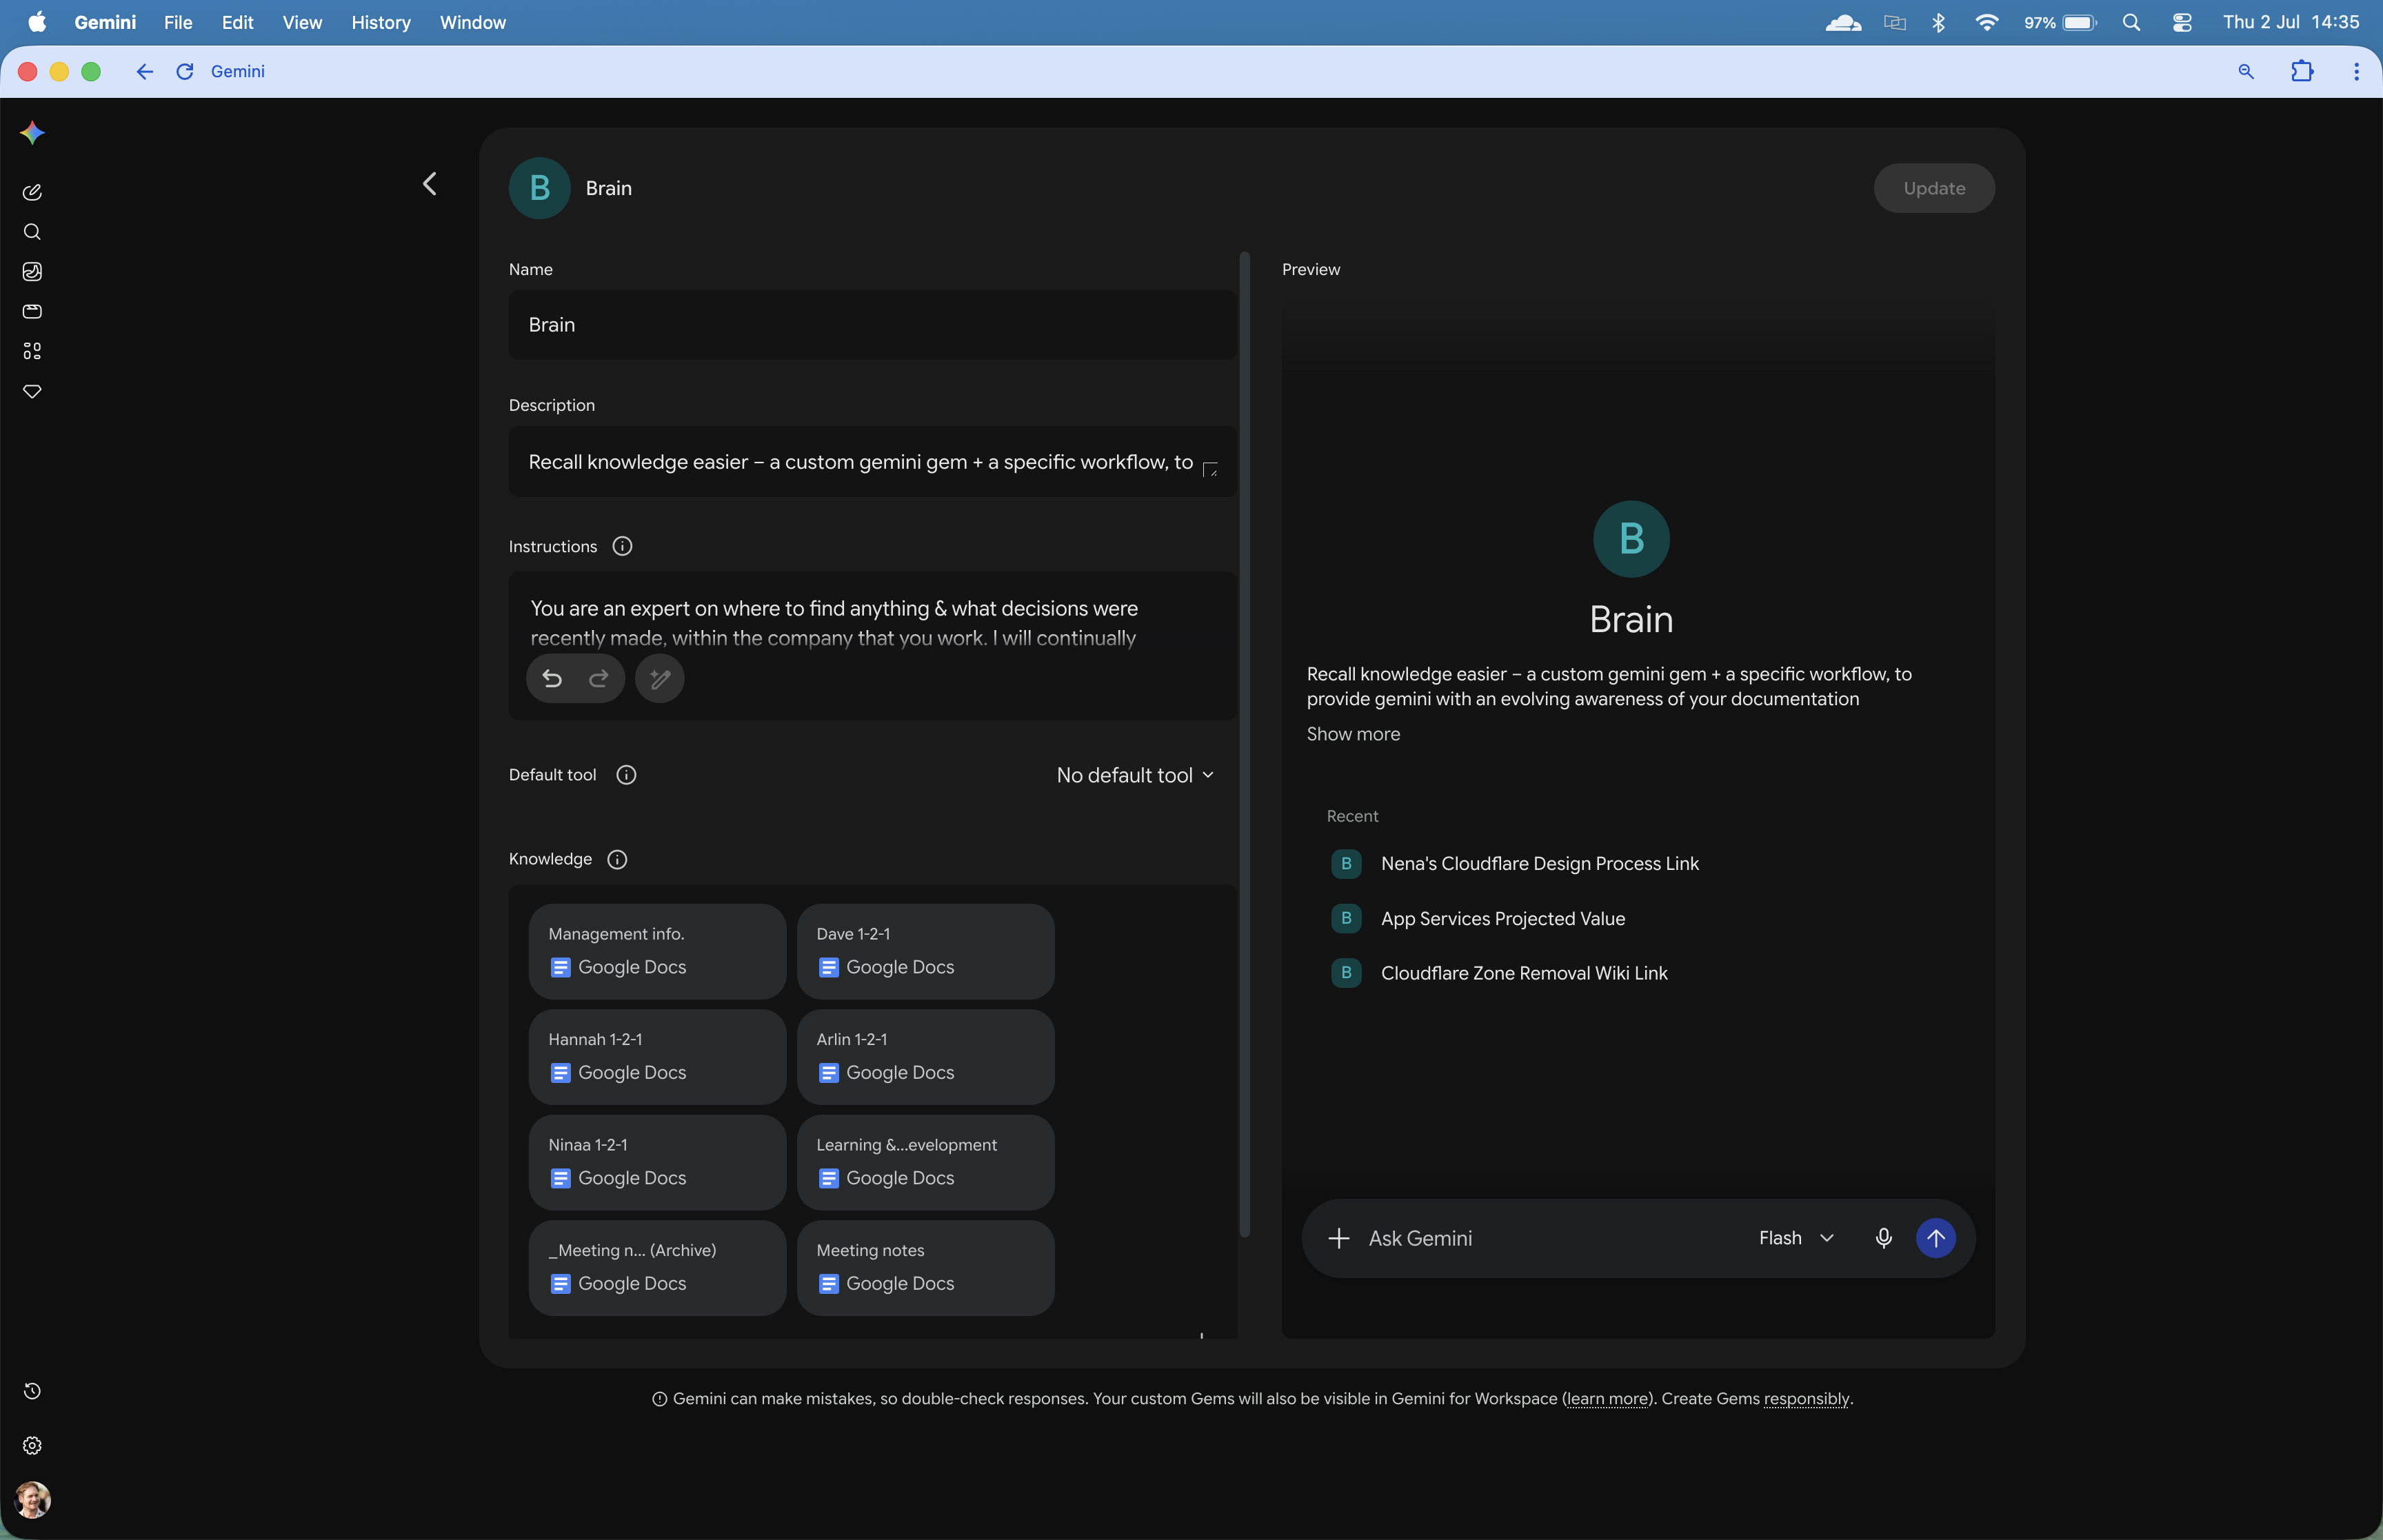Screen dimensions: 2383x1540
Task: Open the No default tool dropdown
Action: click(x=1136, y=775)
